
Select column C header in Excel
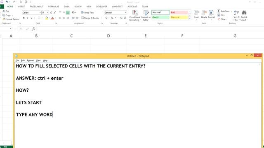tap(71, 36)
